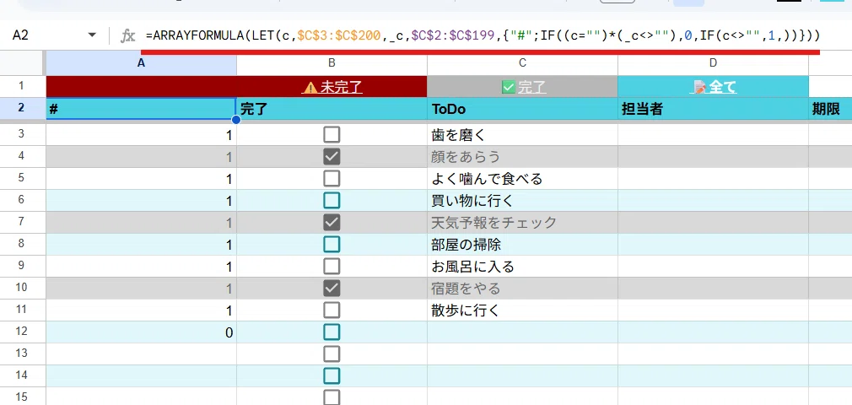Click into the ARRAYFORMULA formula bar text
Viewport: 852px width, 405px height.
(x=483, y=36)
